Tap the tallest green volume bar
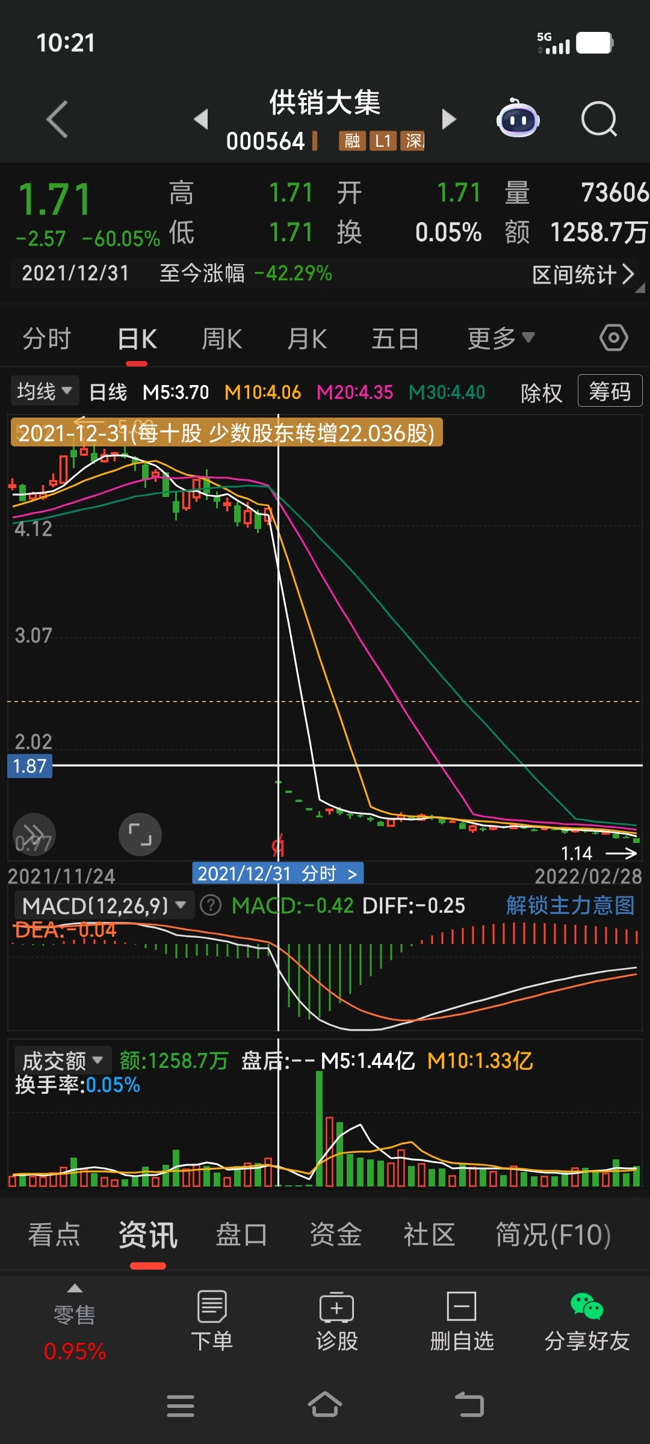Viewport: 650px width, 1444px height. click(x=319, y=1128)
